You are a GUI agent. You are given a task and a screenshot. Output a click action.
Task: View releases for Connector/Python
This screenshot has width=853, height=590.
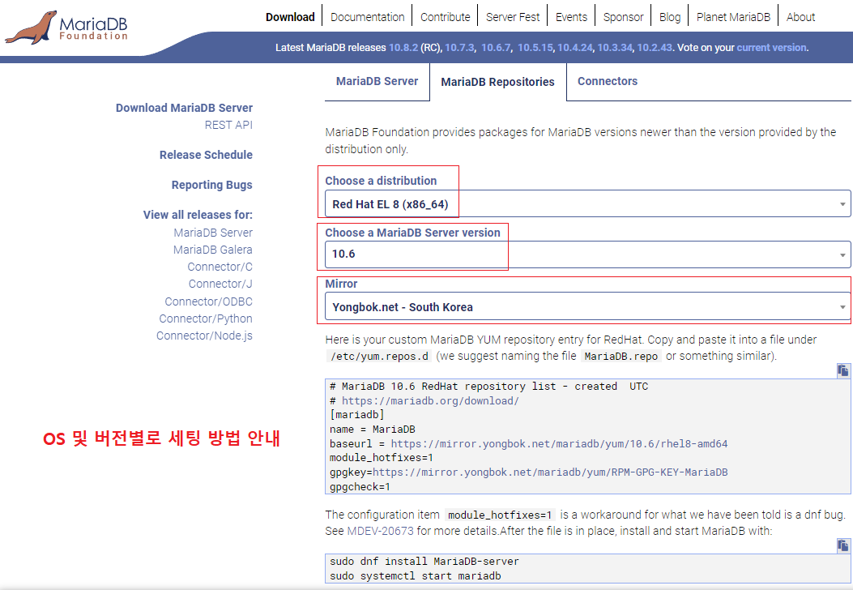tap(206, 319)
